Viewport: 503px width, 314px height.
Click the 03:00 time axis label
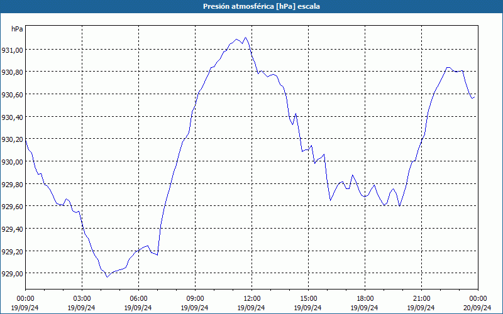pyautogui.click(x=82, y=299)
